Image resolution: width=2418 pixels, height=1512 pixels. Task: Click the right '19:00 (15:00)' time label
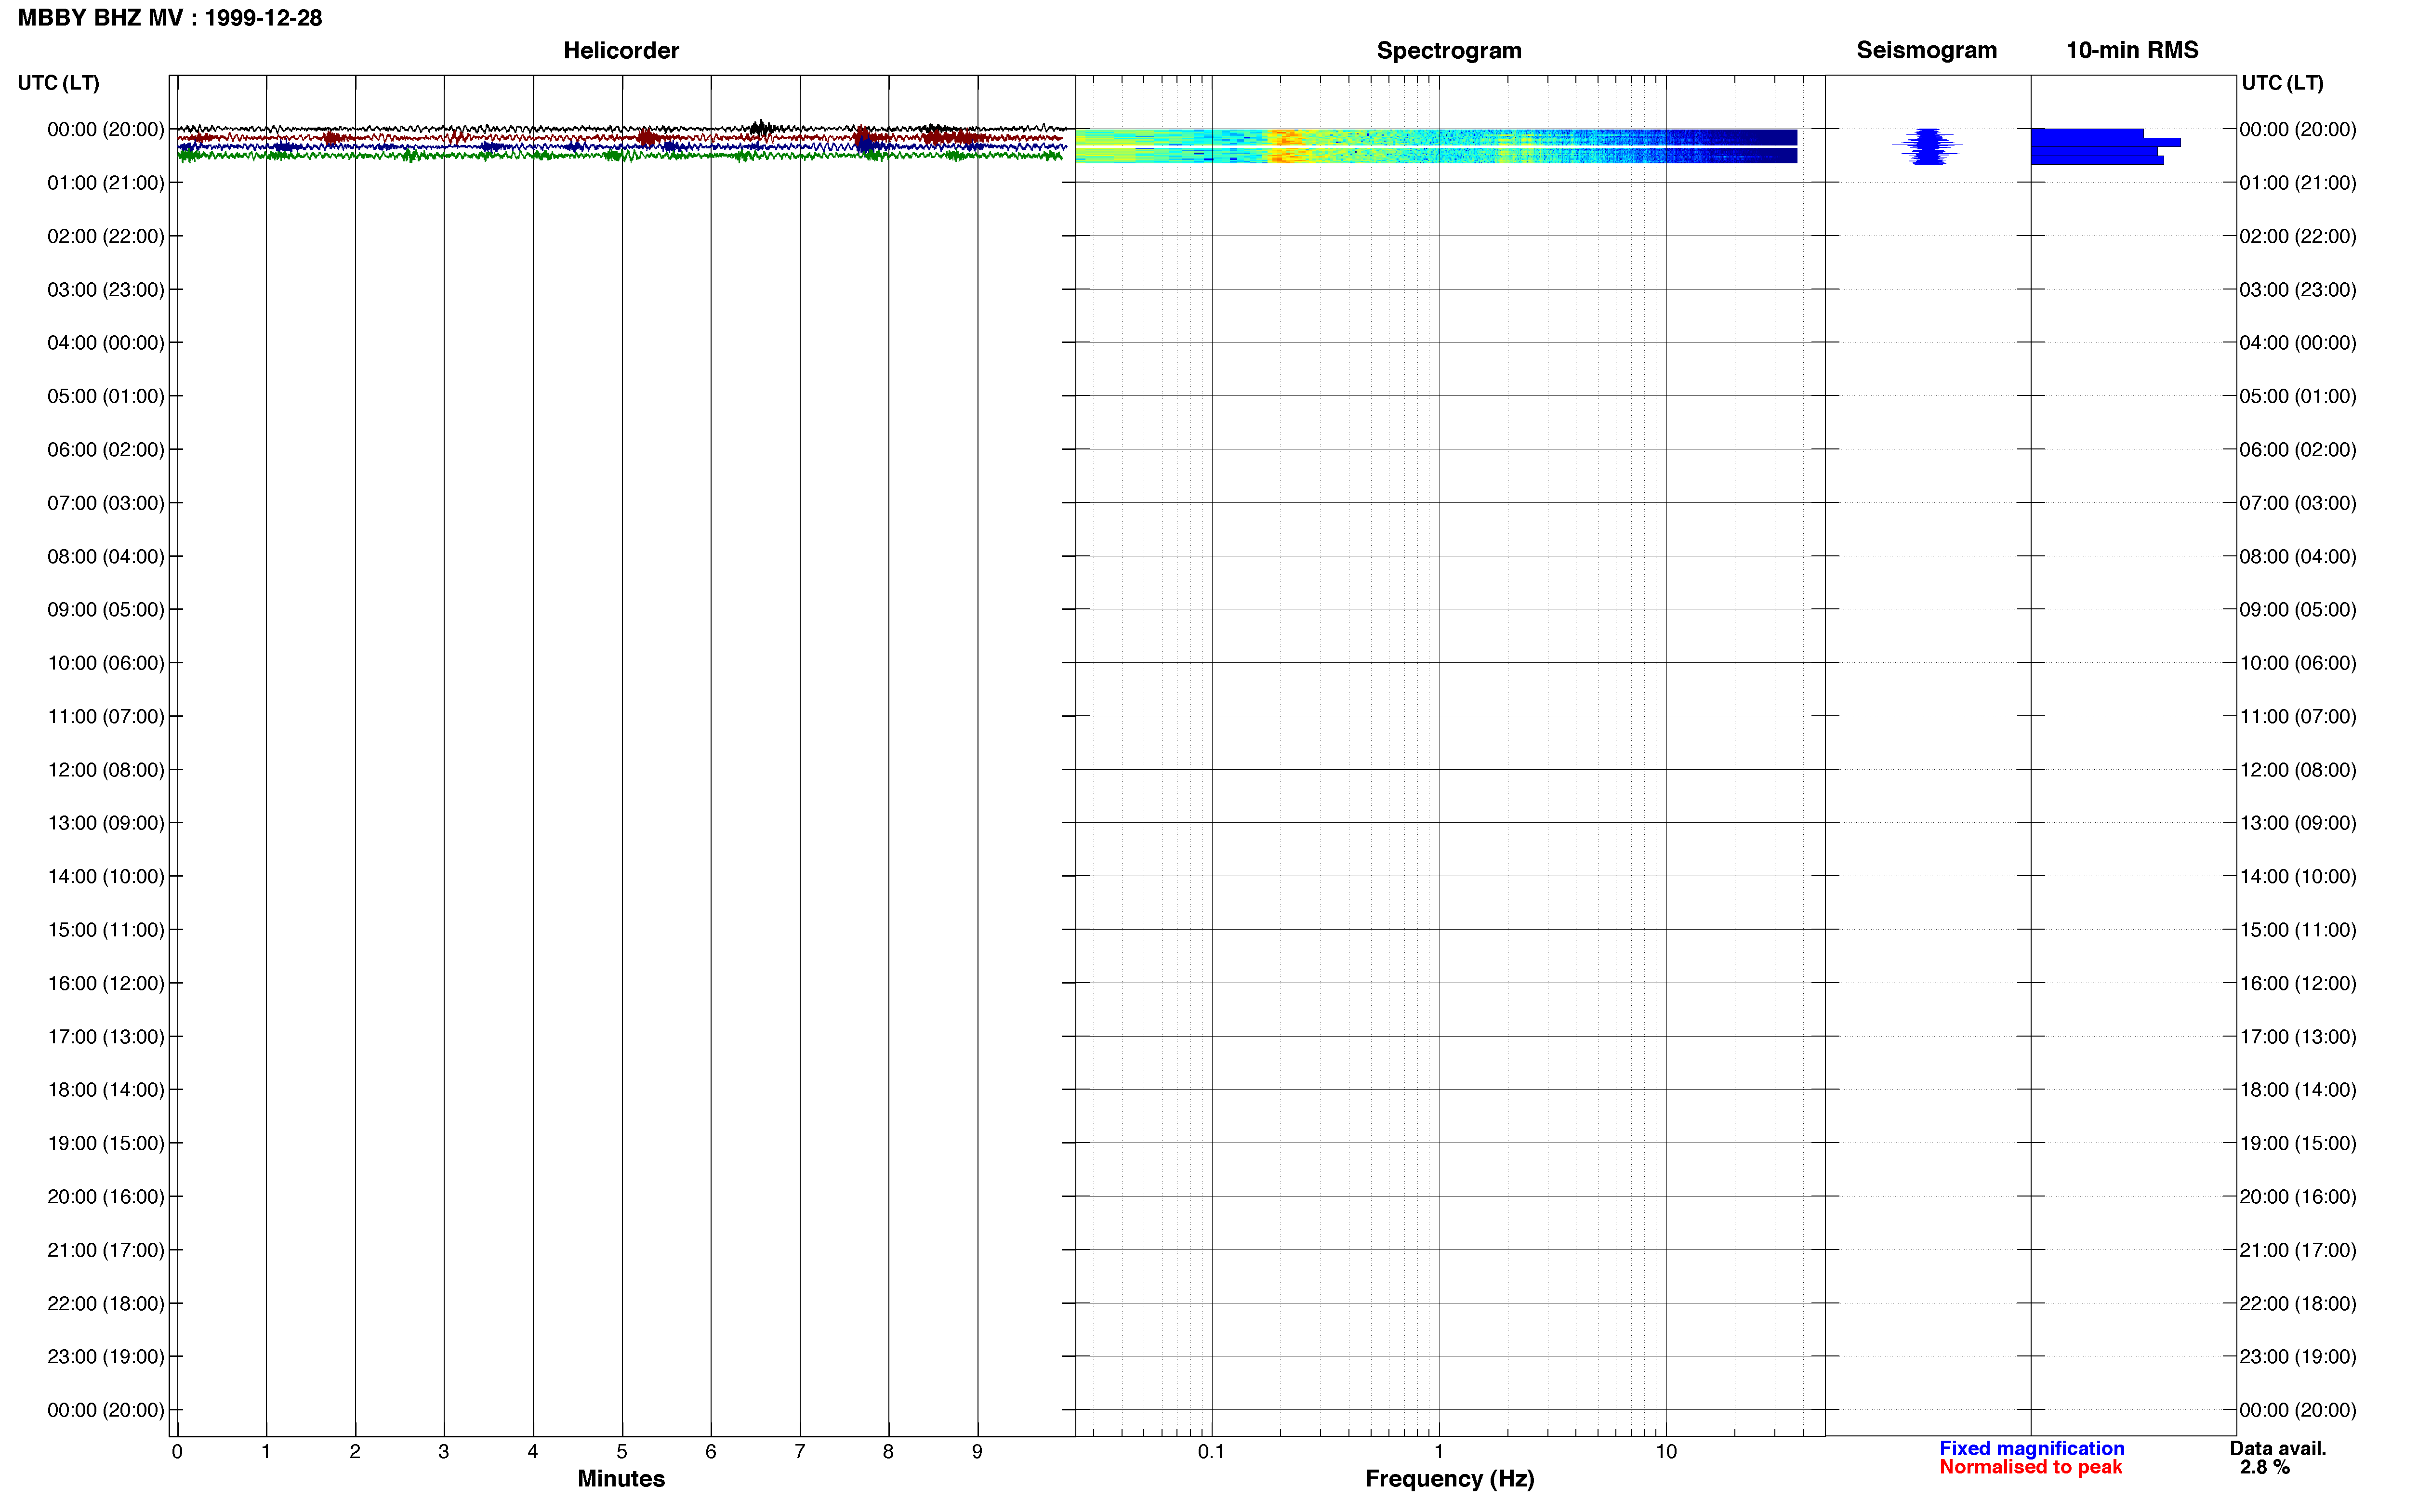(2298, 1143)
